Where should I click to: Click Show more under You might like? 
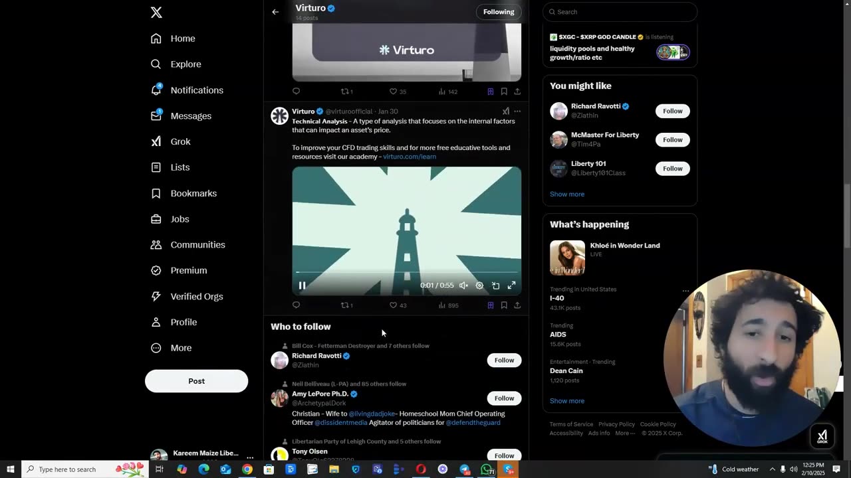[x=567, y=195]
